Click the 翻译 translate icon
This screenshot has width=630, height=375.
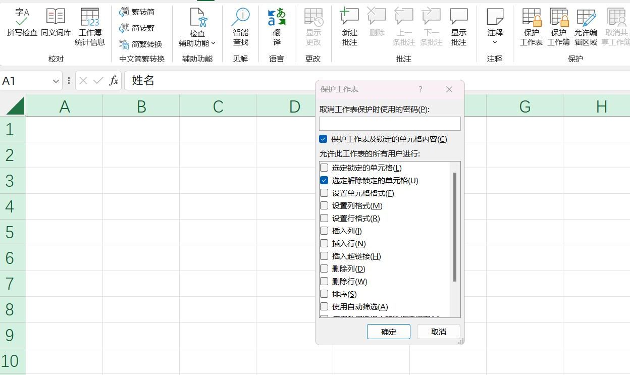click(x=277, y=17)
